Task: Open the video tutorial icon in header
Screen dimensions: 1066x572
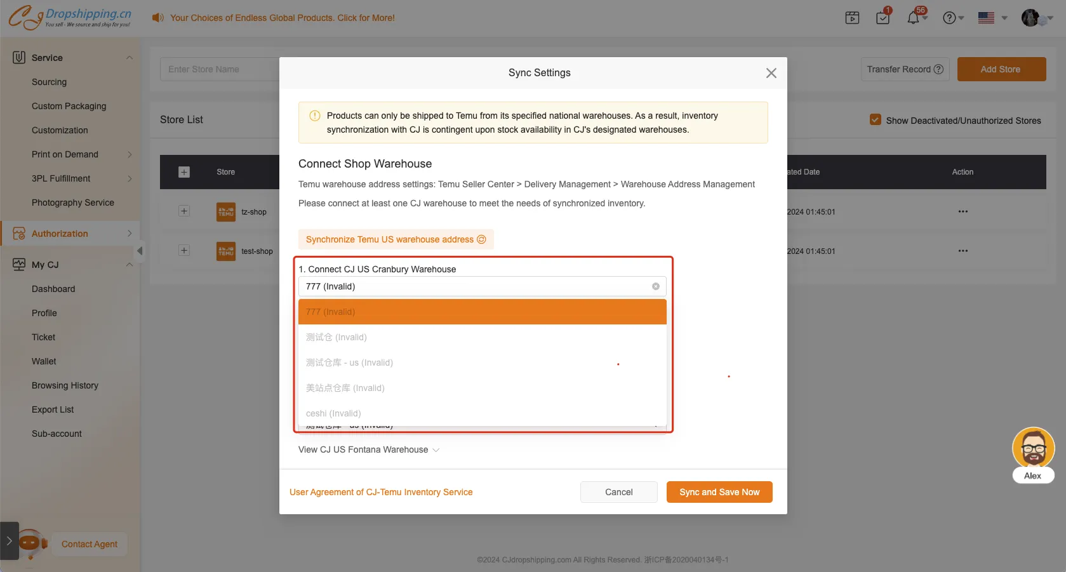Action: (x=852, y=18)
